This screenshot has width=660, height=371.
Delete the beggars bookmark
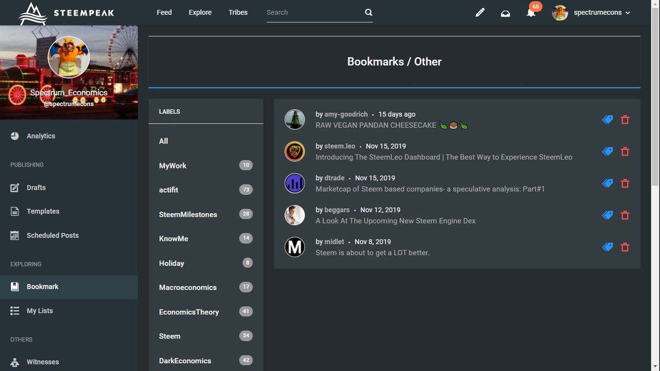pyautogui.click(x=625, y=215)
